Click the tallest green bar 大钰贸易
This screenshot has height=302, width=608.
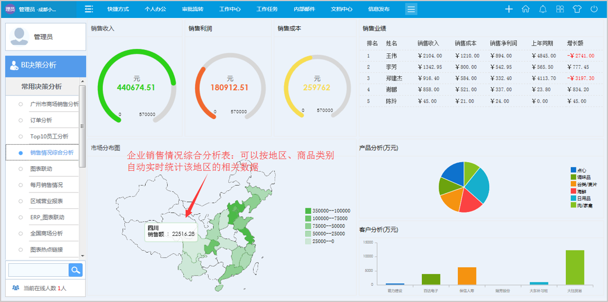pos(575,267)
